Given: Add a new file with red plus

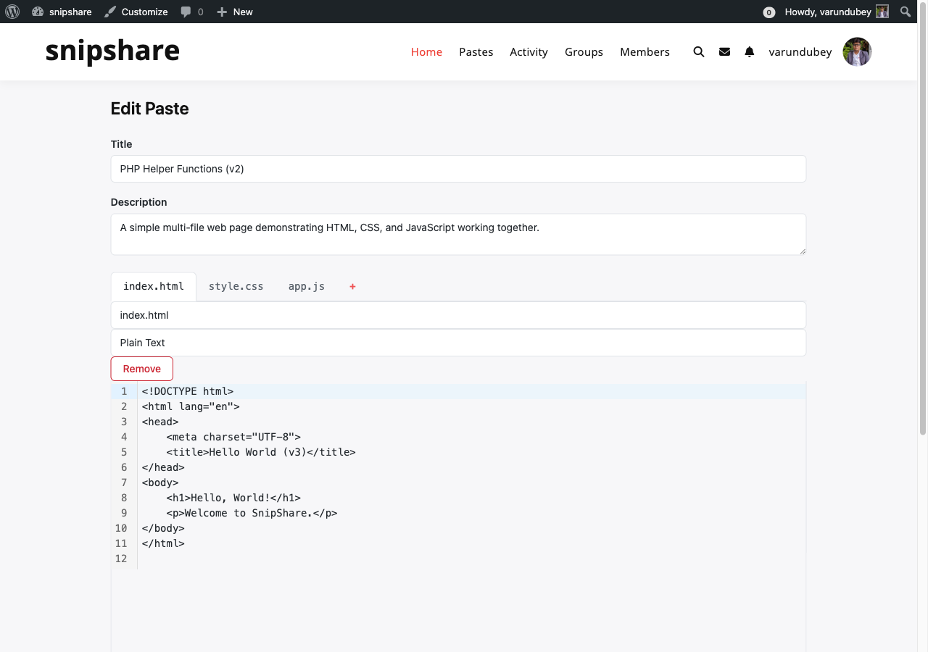Looking at the screenshot, I should point(352,287).
